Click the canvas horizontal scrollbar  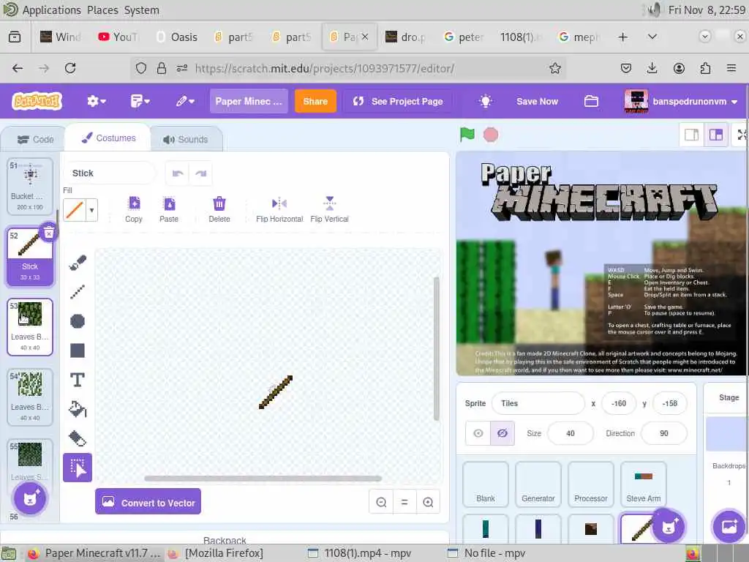[263, 479]
